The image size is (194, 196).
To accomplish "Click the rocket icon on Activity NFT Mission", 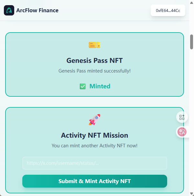I will [95, 120].
